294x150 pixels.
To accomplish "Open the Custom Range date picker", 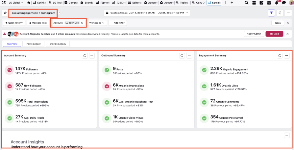I will [x=147, y=13].
